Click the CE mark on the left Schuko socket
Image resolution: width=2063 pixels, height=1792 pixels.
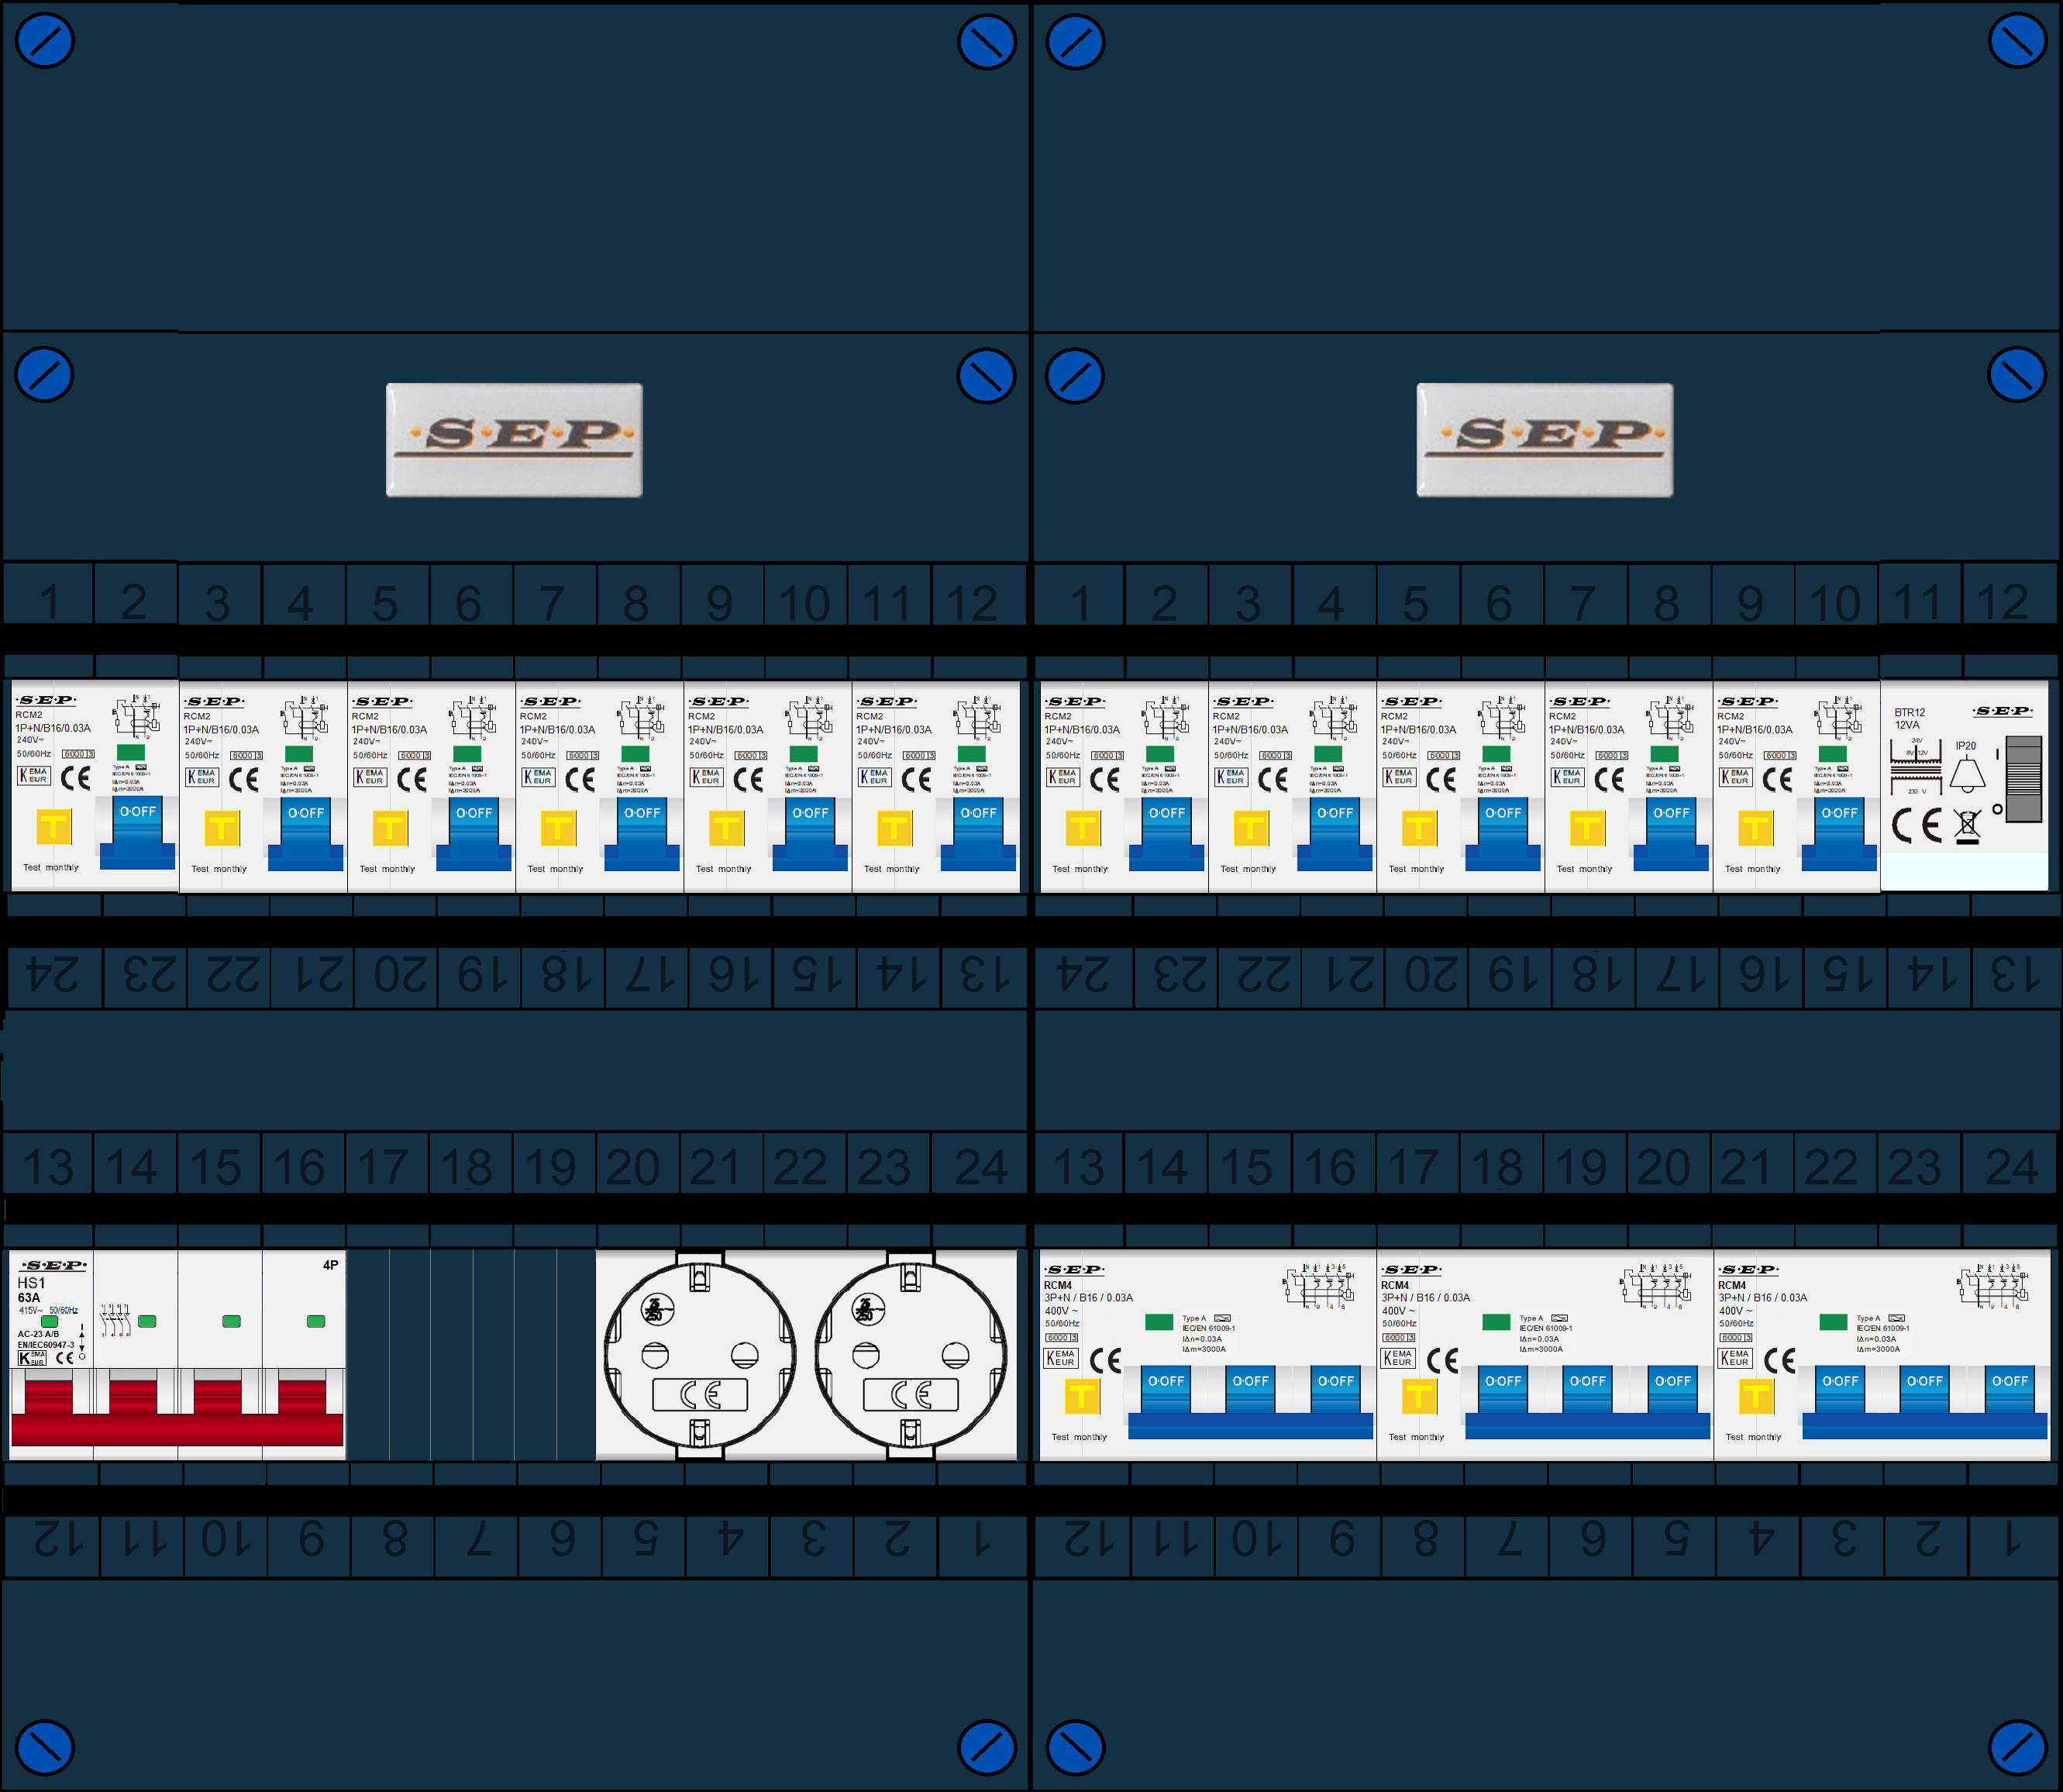[700, 1394]
